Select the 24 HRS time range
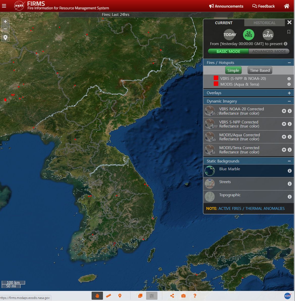The width and height of the screenshot is (295, 301). tap(249, 35)
